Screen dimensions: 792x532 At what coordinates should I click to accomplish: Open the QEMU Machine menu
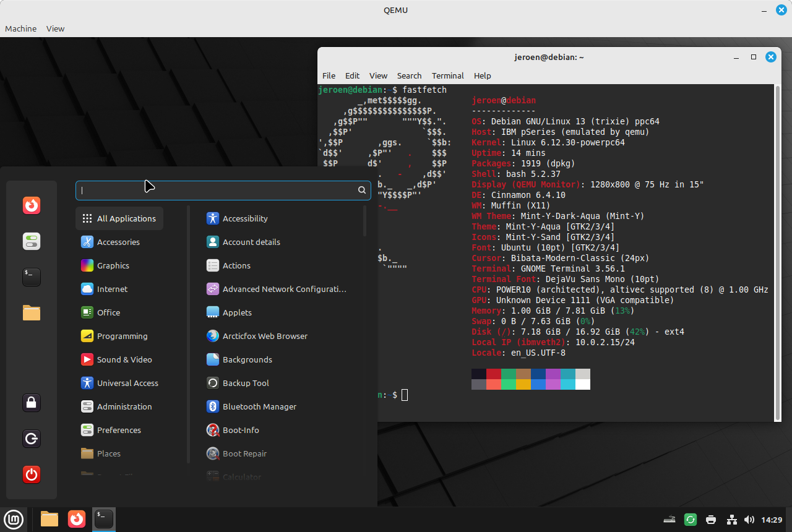coord(20,28)
